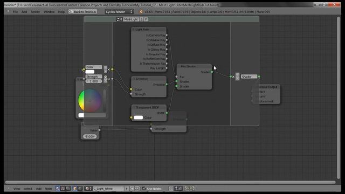
Task: Remove the Shader group output with X
Action: (x=233, y=77)
